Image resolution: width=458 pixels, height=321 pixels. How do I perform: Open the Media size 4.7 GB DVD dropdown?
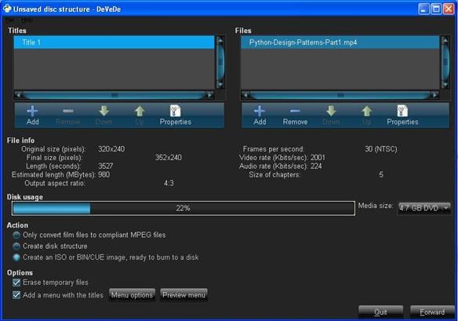[424, 208]
